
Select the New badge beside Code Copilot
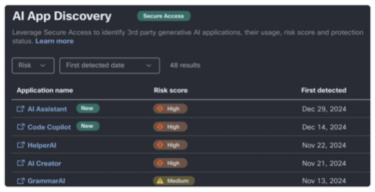(x=88, y=126)
